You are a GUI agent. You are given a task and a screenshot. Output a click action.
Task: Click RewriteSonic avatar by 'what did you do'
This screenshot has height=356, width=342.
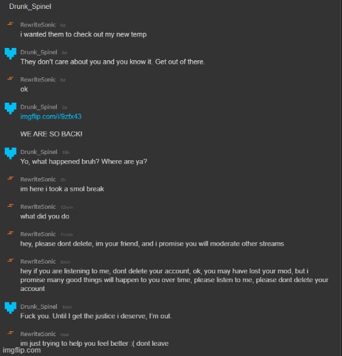pos(10,205)
